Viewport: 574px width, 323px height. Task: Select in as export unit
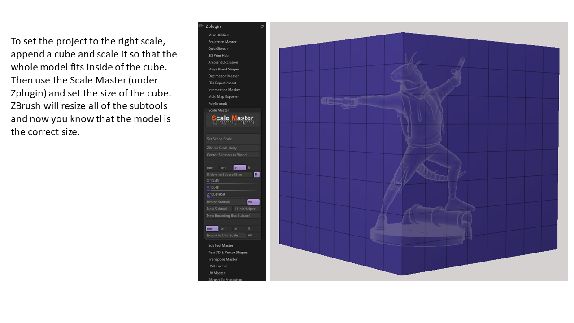click(x=239, y=228)
